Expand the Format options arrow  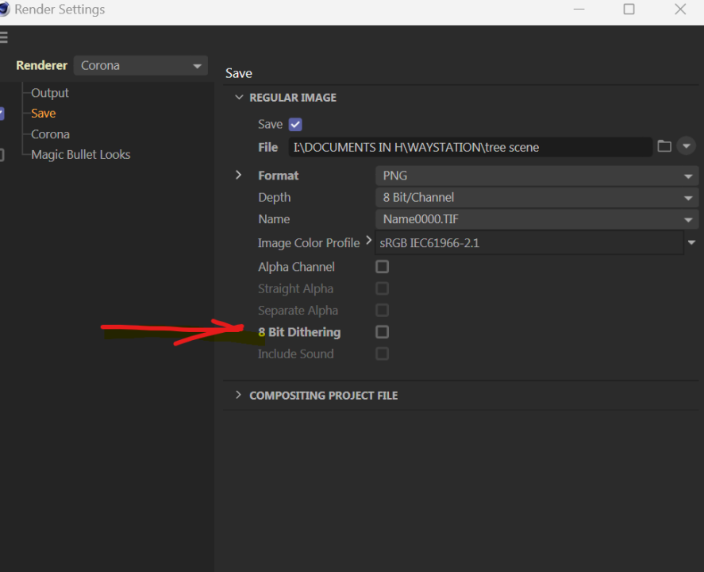pyautogui.click(x=238, y=175)
